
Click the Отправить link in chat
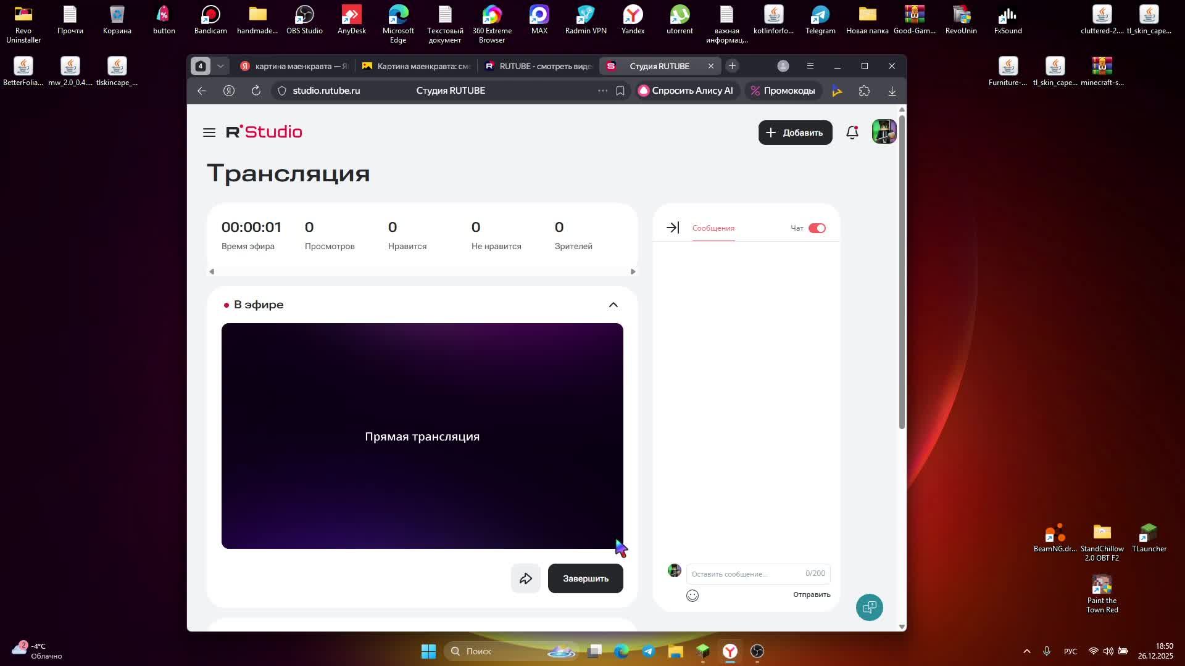tap(811, 594)
